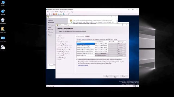This screenshot has height=97, width=174.
Task: Click the Next button in setup wizard
Action: point(115,76)
